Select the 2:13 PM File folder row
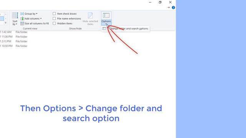246x138 pixels. pyautogui.click(x=14, y=41)
